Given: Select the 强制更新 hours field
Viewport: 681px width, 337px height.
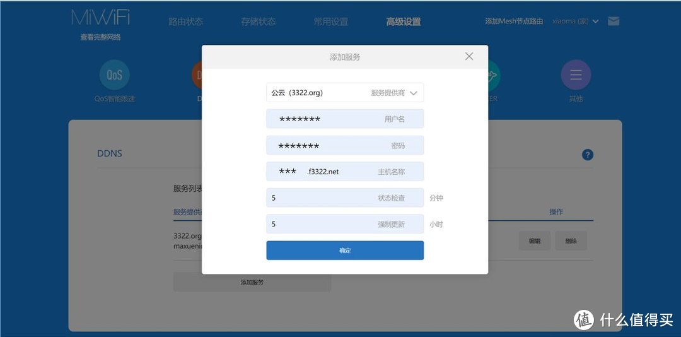Looking at the screenshot, I should click(345, 224).
